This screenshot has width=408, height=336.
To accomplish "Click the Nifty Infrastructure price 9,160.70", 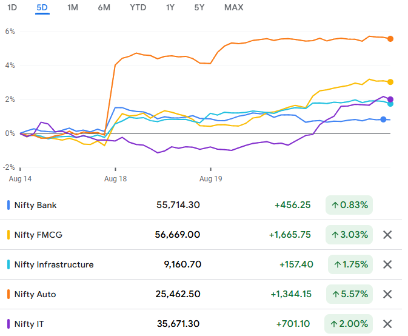I will tap(182, 264).
